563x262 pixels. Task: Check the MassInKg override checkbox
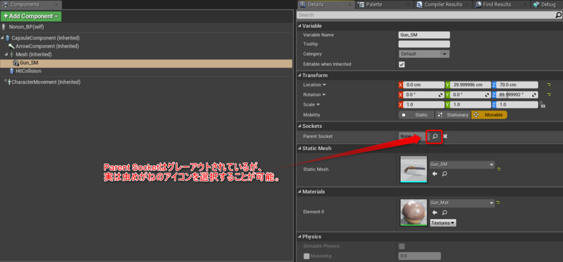click(x=306, y=256)
